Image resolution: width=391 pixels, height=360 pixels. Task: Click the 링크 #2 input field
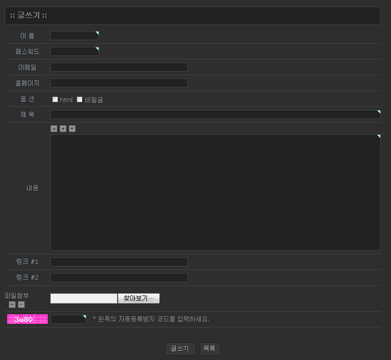[x=119, y=278]
